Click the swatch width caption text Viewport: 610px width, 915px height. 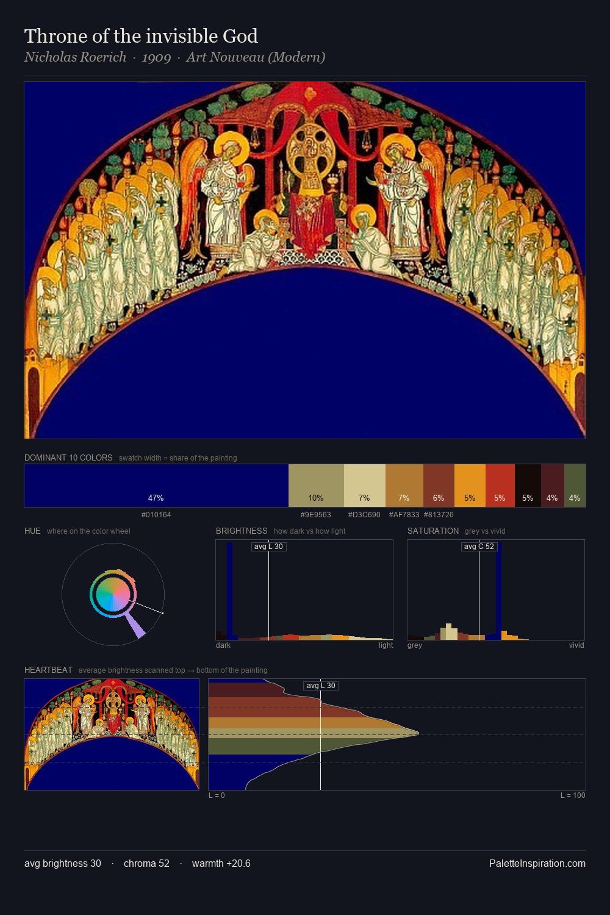click(x=178, y=458)
